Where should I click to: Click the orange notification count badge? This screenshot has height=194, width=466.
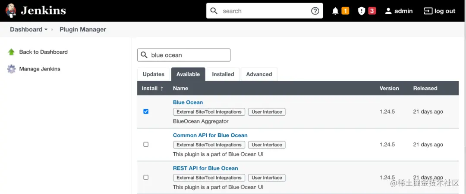pos(345,11)
